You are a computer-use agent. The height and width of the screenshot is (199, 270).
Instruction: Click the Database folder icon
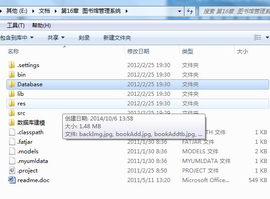pos(11,84)
